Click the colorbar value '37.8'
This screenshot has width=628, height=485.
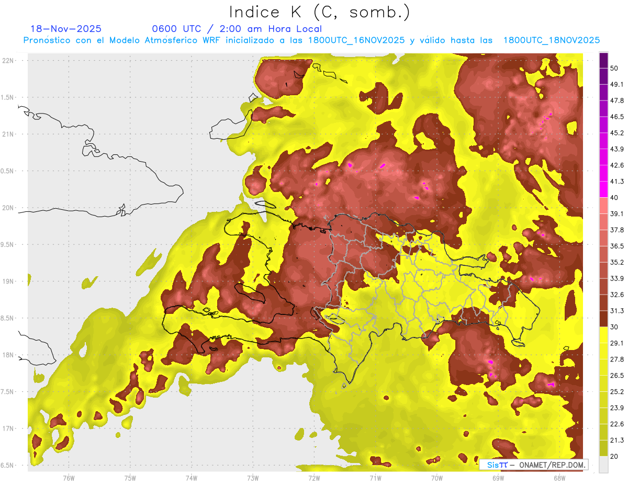click(617, 230)
